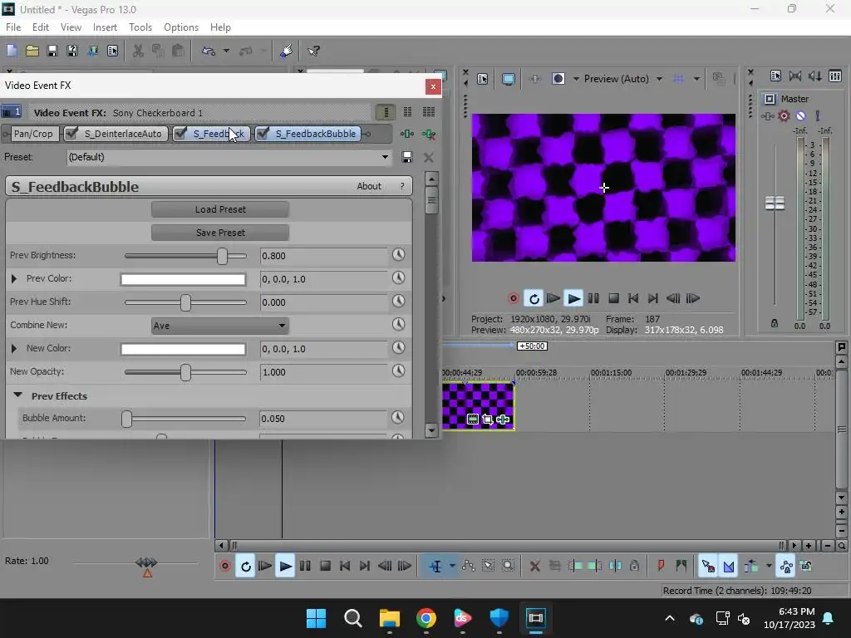Select the Zoom edit tool magnifier
The width and height of the screenshot is (851, 638).
click(508, 567)
